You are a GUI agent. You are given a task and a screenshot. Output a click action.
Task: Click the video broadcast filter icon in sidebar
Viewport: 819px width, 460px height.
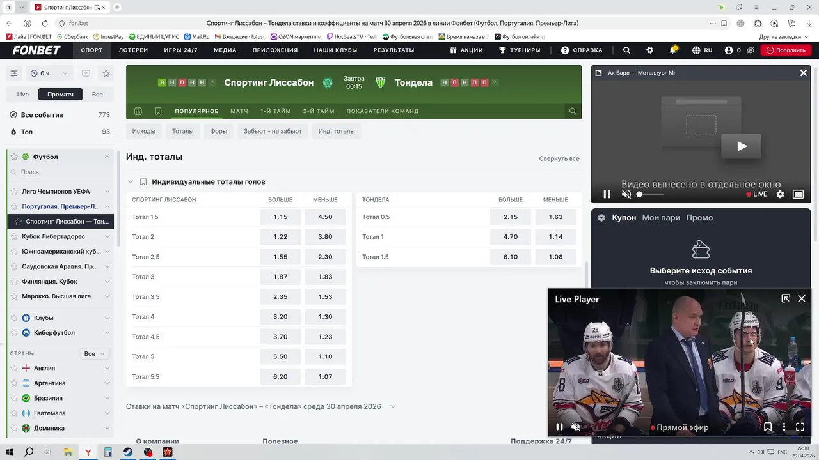[86, 73]
